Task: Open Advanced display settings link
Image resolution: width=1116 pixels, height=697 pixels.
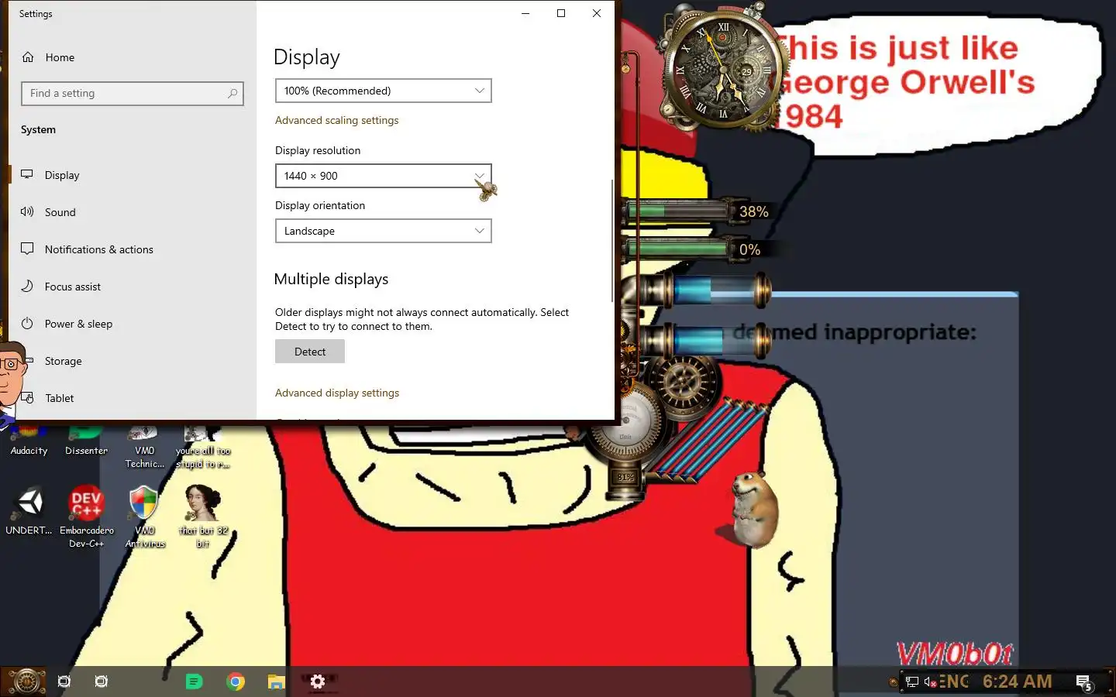Action: pyautogui.click(x=337, y=393)
